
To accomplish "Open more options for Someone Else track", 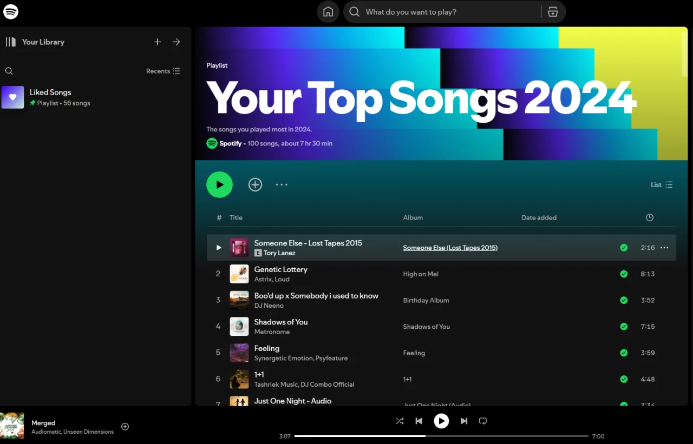I will click(664, 248).
